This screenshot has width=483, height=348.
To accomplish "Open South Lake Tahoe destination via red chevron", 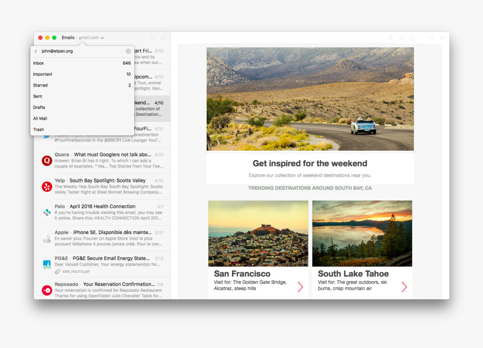I will (x=404, y=286).
